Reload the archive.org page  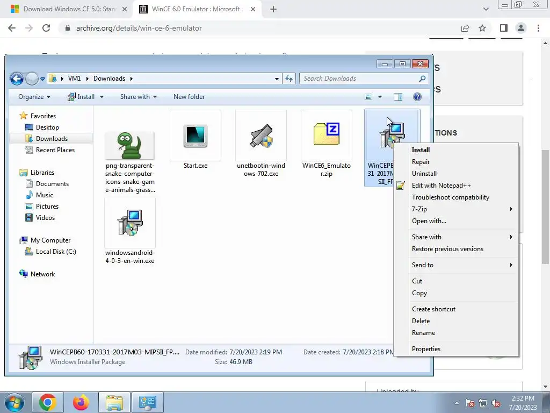pyautogui.click(x=46, y=28)
